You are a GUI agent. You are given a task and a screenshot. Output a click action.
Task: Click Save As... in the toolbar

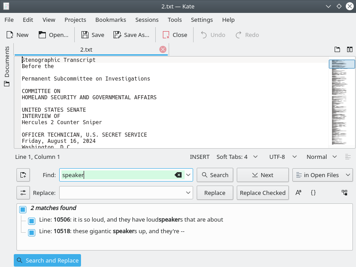click(131, 35)
